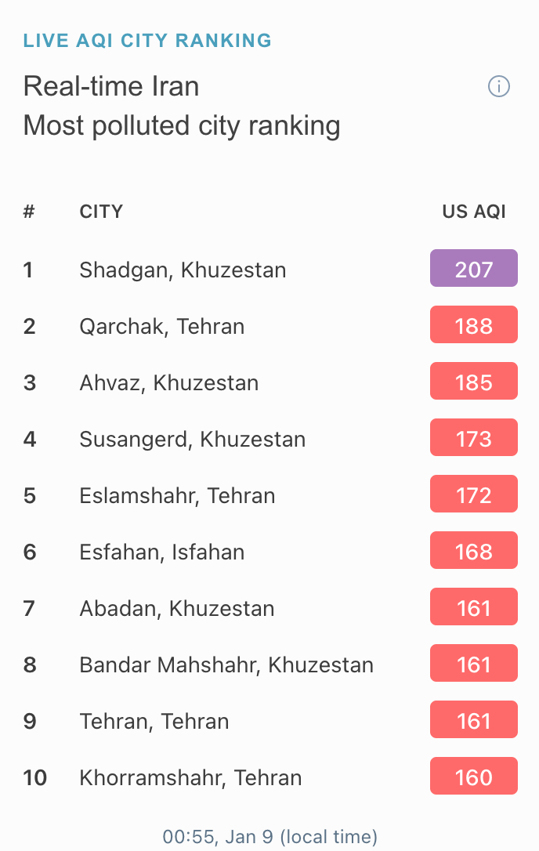Open Khorramshahr, Tehran ranking entry
539x851 pixels.
pos(190,777)
